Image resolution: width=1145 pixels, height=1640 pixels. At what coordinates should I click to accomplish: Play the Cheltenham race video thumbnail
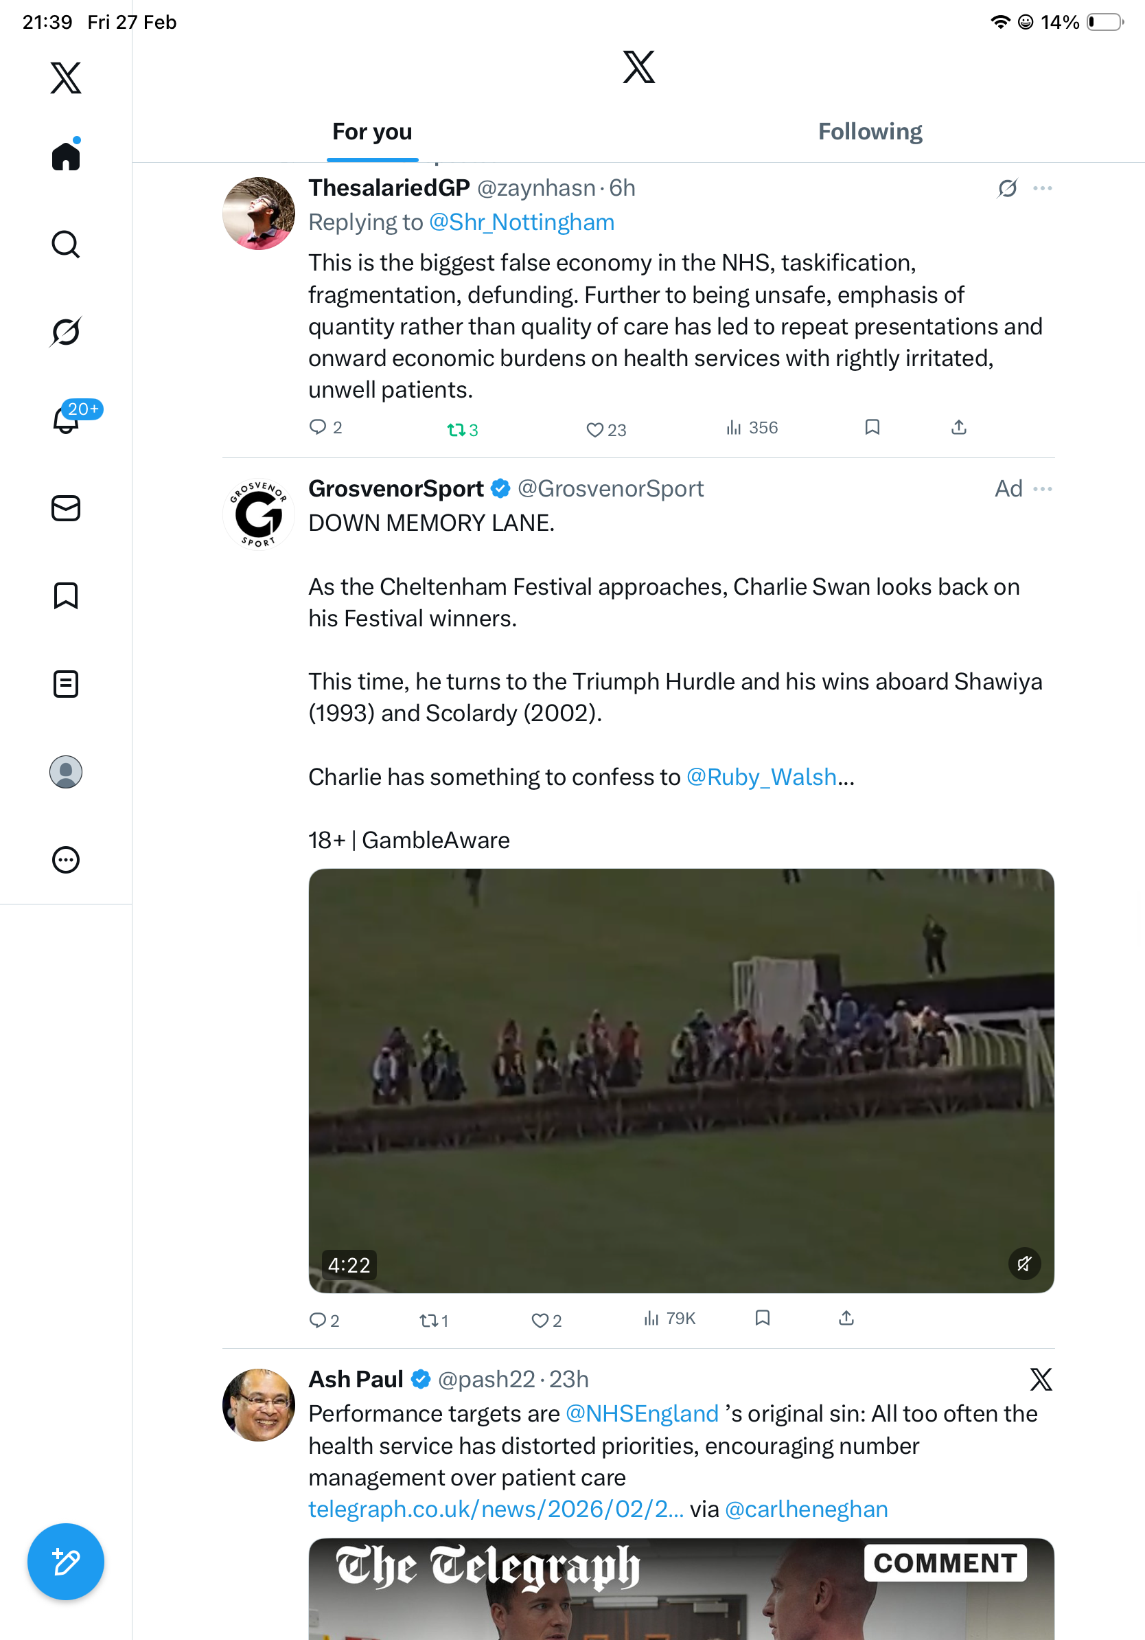point(681,1080)
